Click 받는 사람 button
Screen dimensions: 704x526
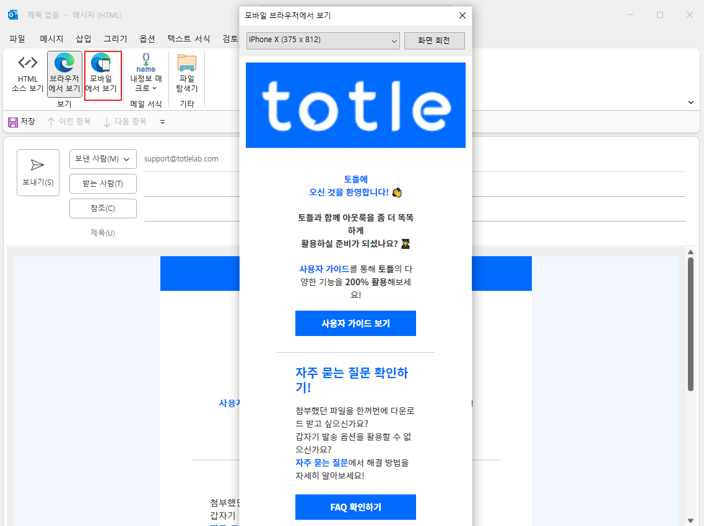pos(103,184)
